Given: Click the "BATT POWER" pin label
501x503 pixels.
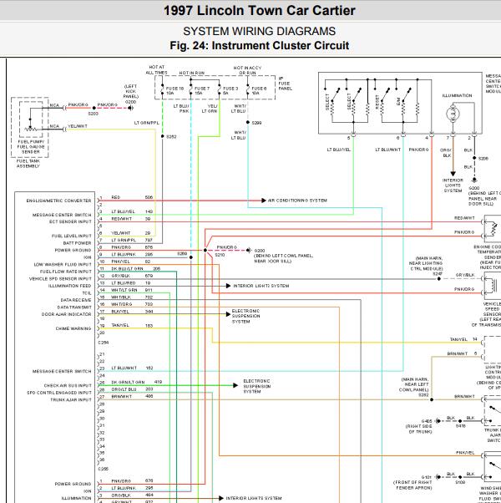Looking at the screenshot, I should 78,243.
